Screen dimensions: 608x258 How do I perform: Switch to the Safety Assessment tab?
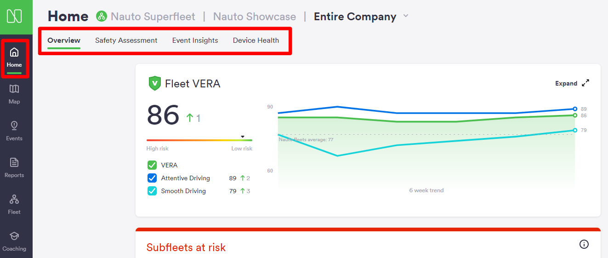[126, 40]
